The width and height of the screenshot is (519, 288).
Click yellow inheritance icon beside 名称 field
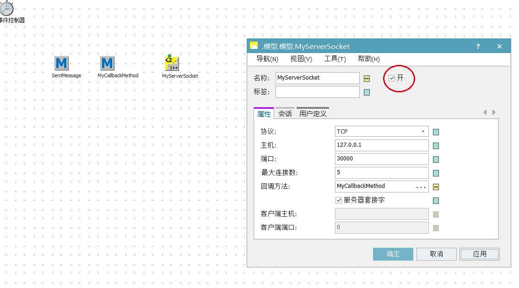pyautogui.click(x=367, y=78)
